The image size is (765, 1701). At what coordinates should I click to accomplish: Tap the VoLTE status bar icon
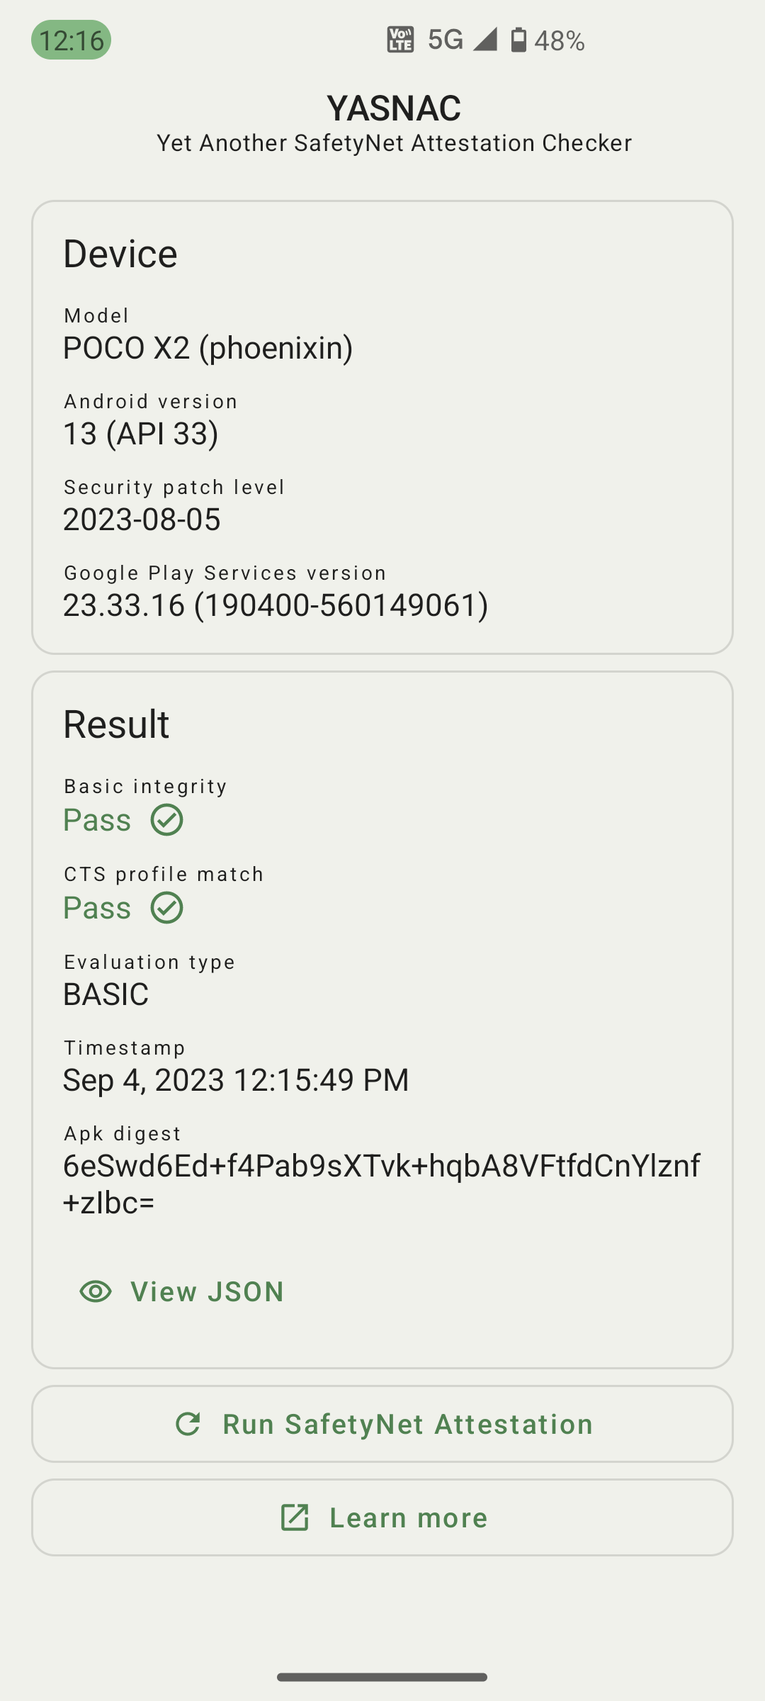click(x=400, y=40)
